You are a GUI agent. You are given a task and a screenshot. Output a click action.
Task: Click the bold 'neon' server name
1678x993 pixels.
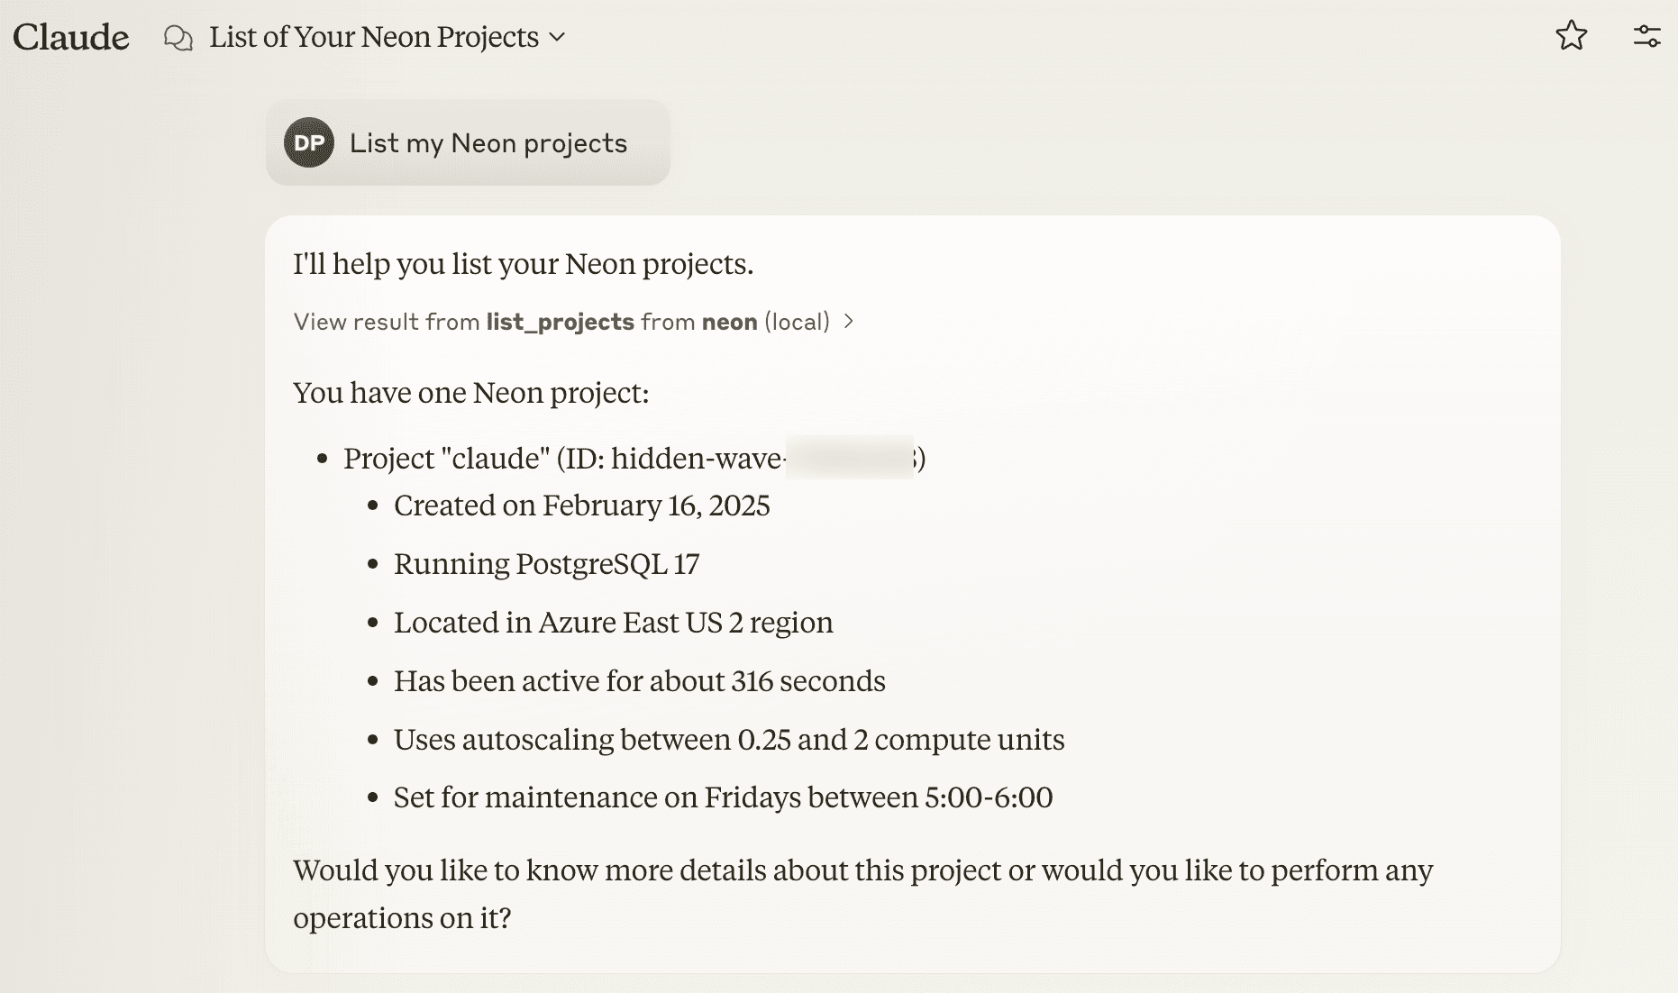729,322
